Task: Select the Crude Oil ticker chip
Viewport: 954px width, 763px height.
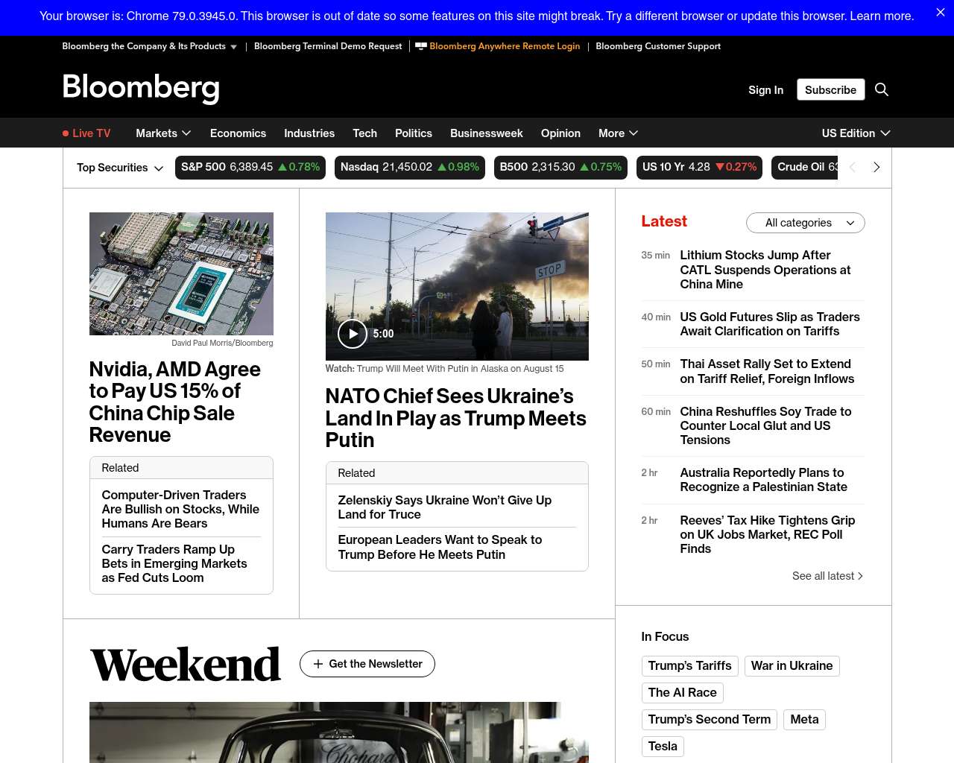Action: point(805,167)
